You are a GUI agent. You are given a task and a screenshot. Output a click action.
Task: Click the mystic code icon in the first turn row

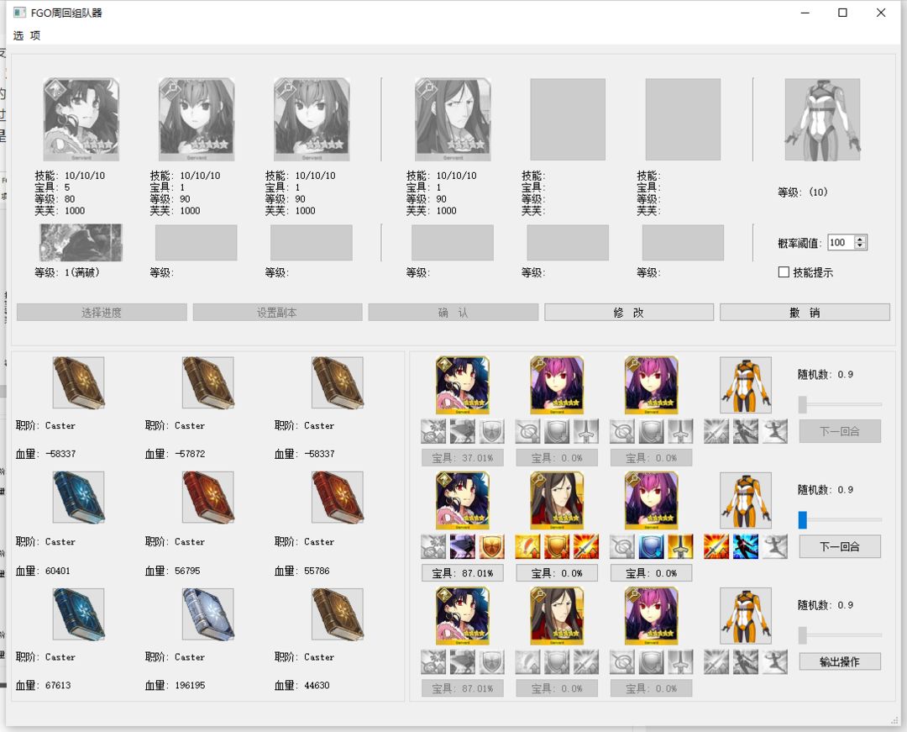click(746, 385)
